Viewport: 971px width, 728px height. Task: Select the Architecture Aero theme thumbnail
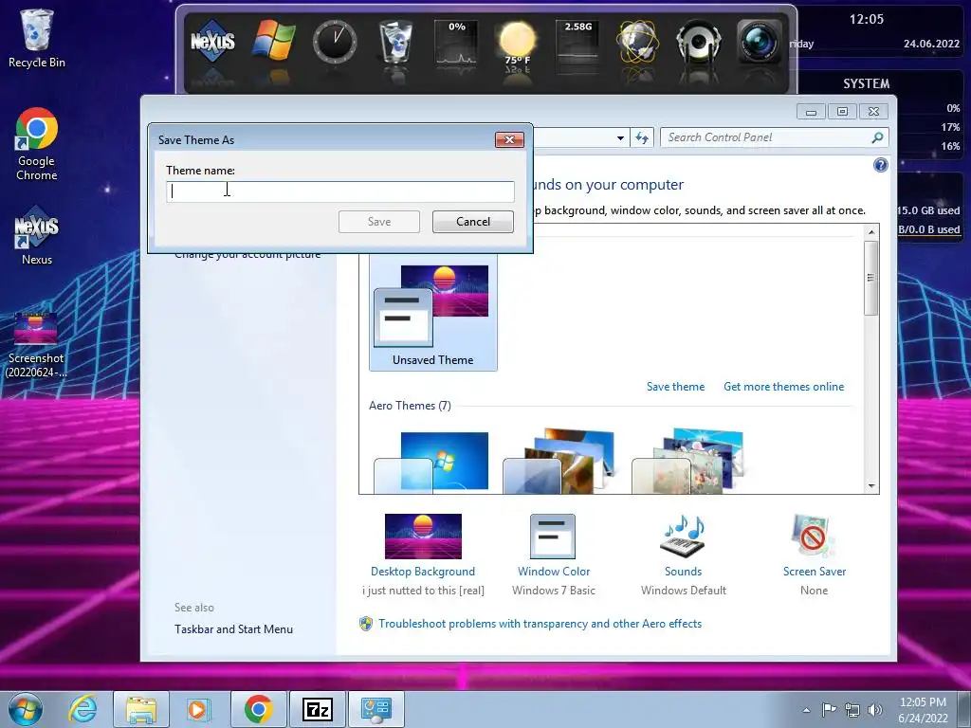tap(559, 462)
